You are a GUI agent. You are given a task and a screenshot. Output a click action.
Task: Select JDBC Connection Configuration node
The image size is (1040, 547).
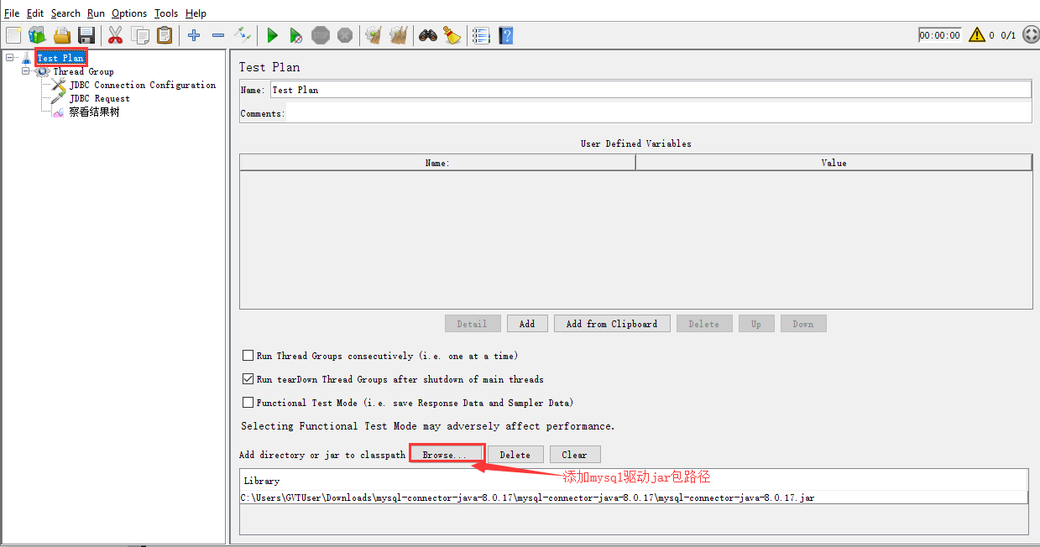(143, 85)
